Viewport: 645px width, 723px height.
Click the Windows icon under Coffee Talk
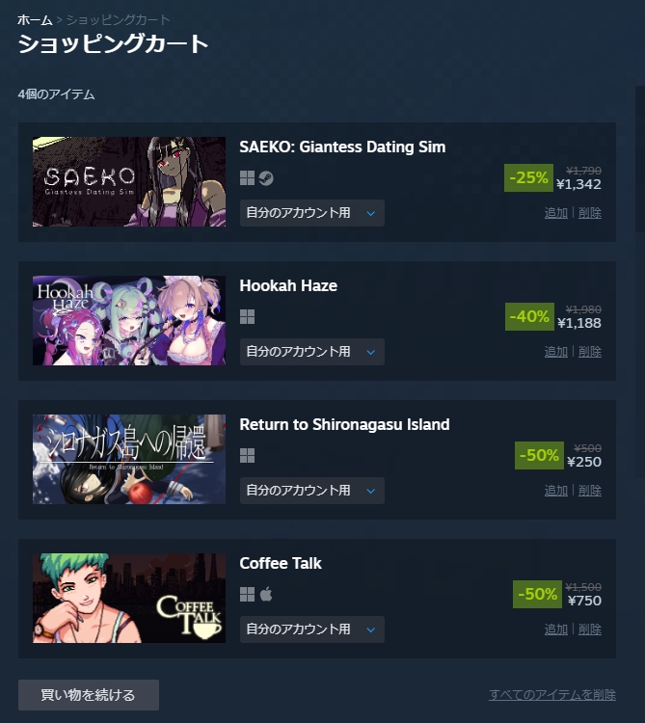[247, 595]
